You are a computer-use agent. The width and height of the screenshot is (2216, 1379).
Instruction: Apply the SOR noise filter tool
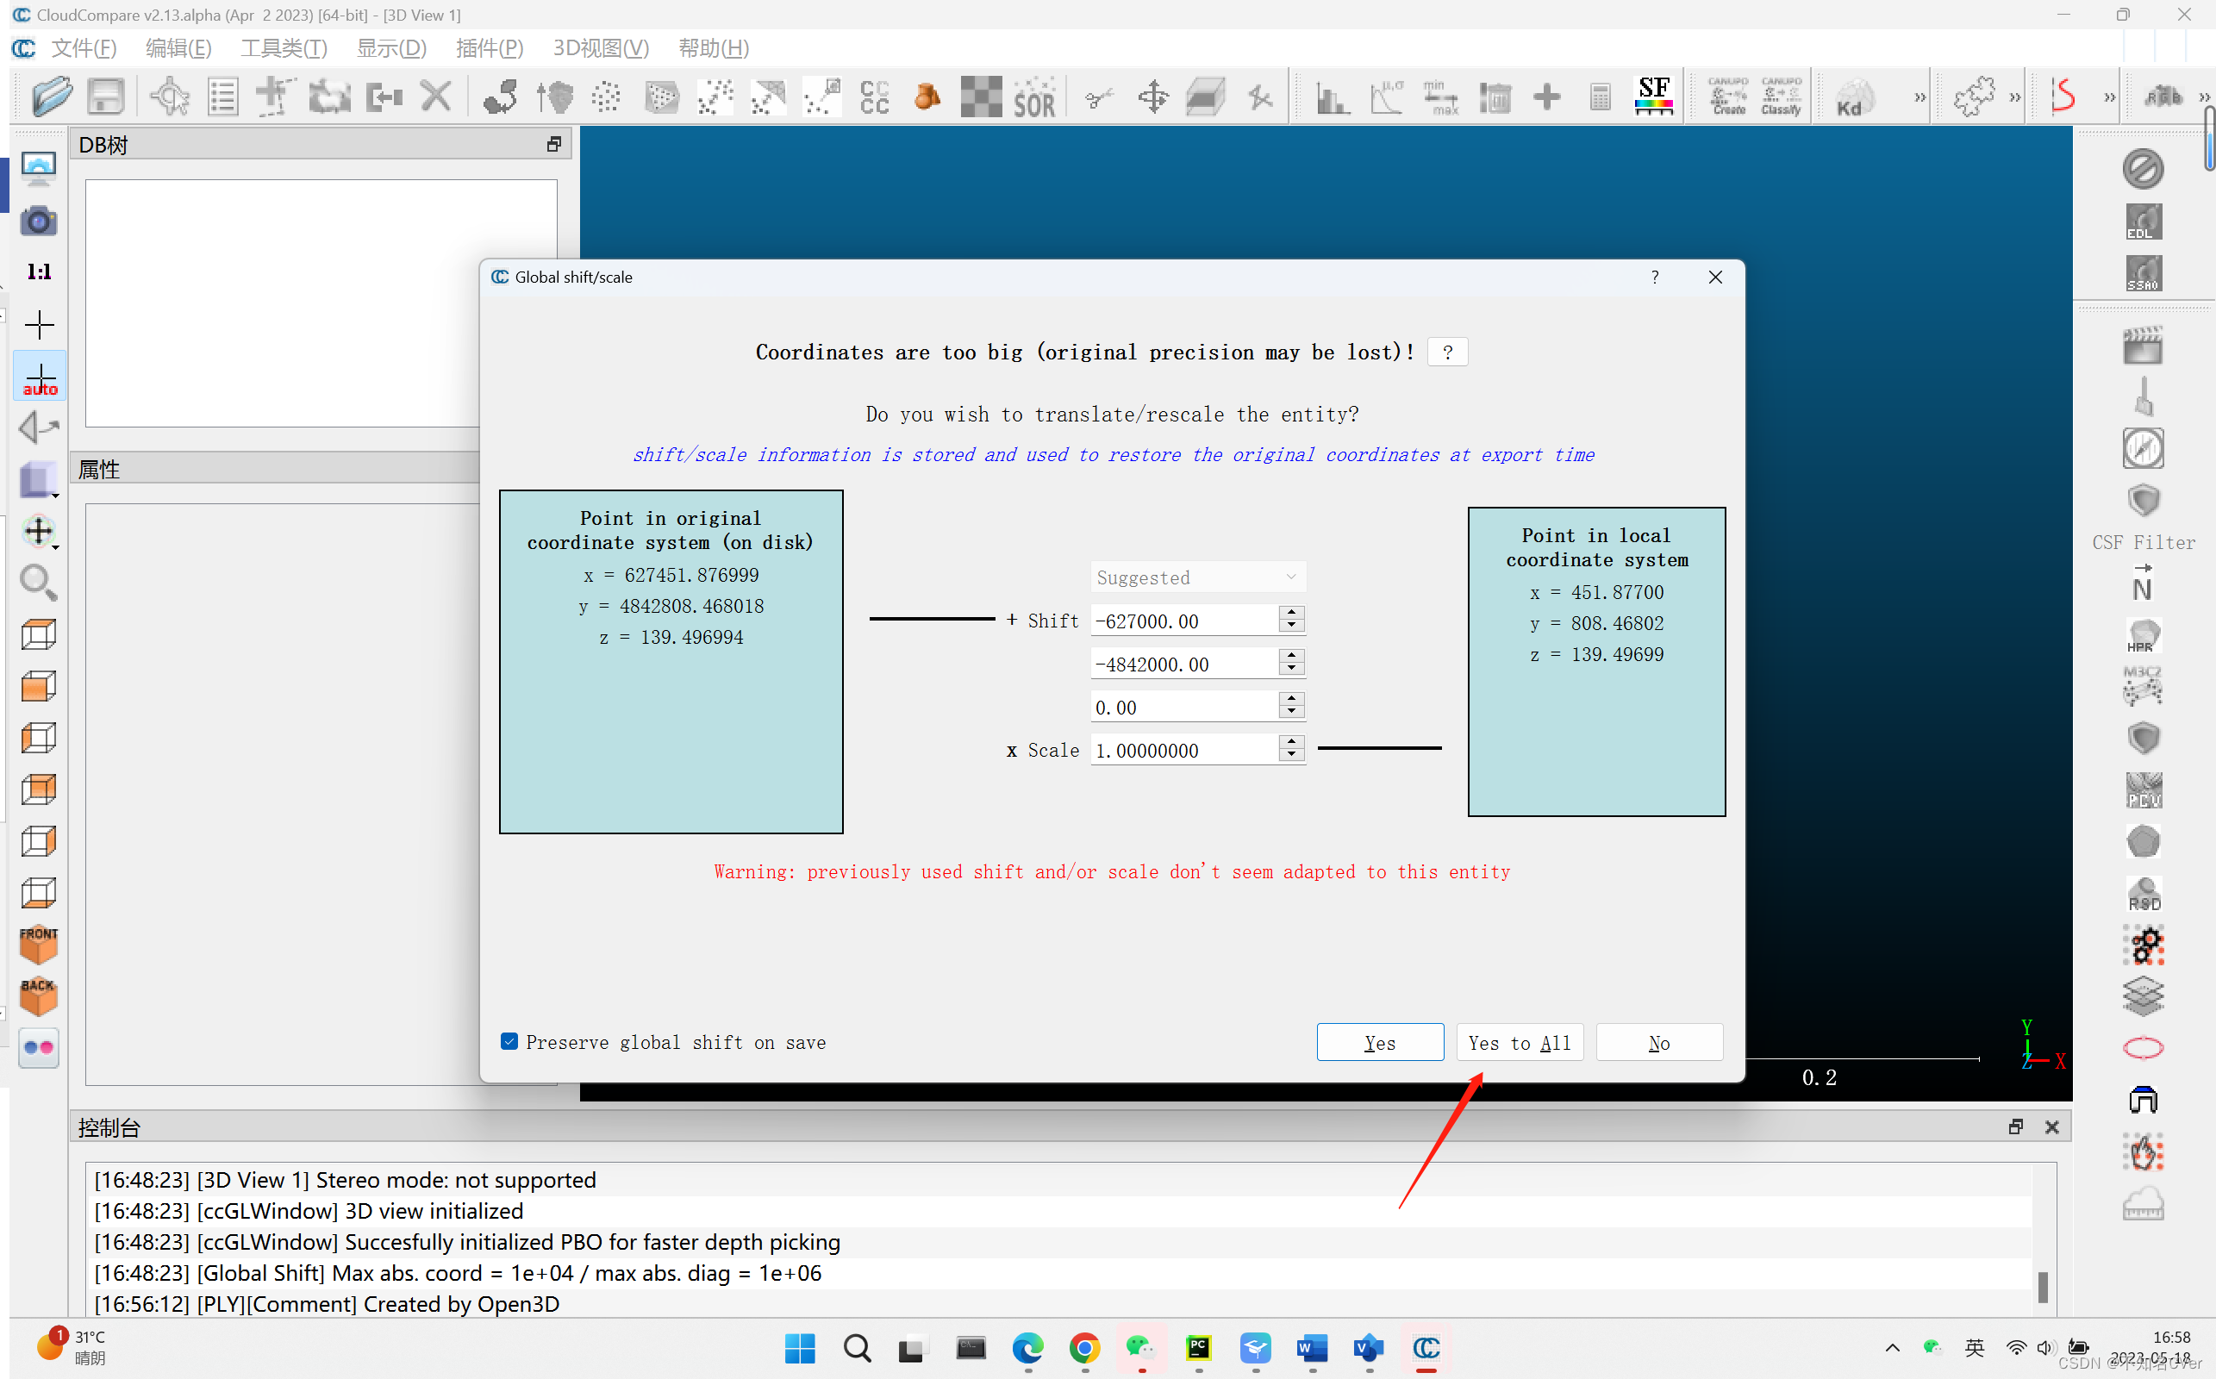pos(1035,96)
